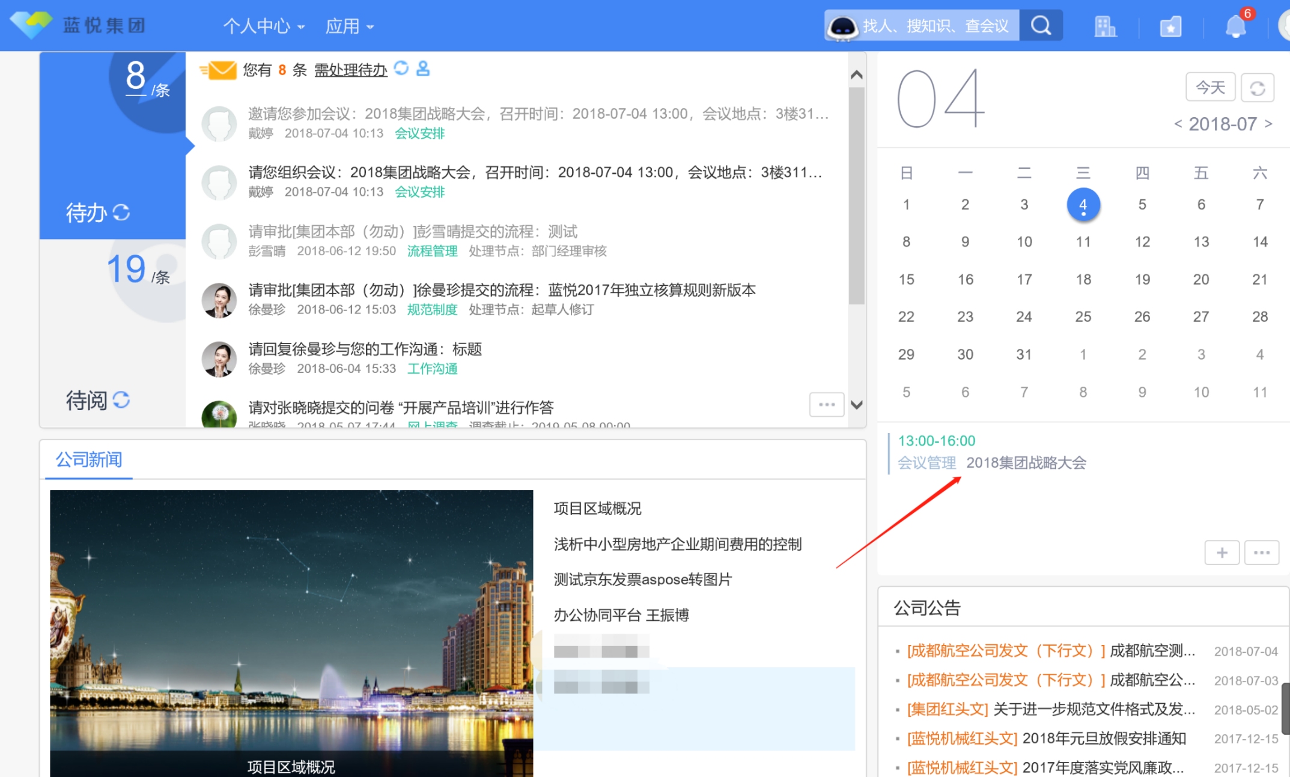
Task: Open the 需处理待办 link
Action: click(350, 70)
